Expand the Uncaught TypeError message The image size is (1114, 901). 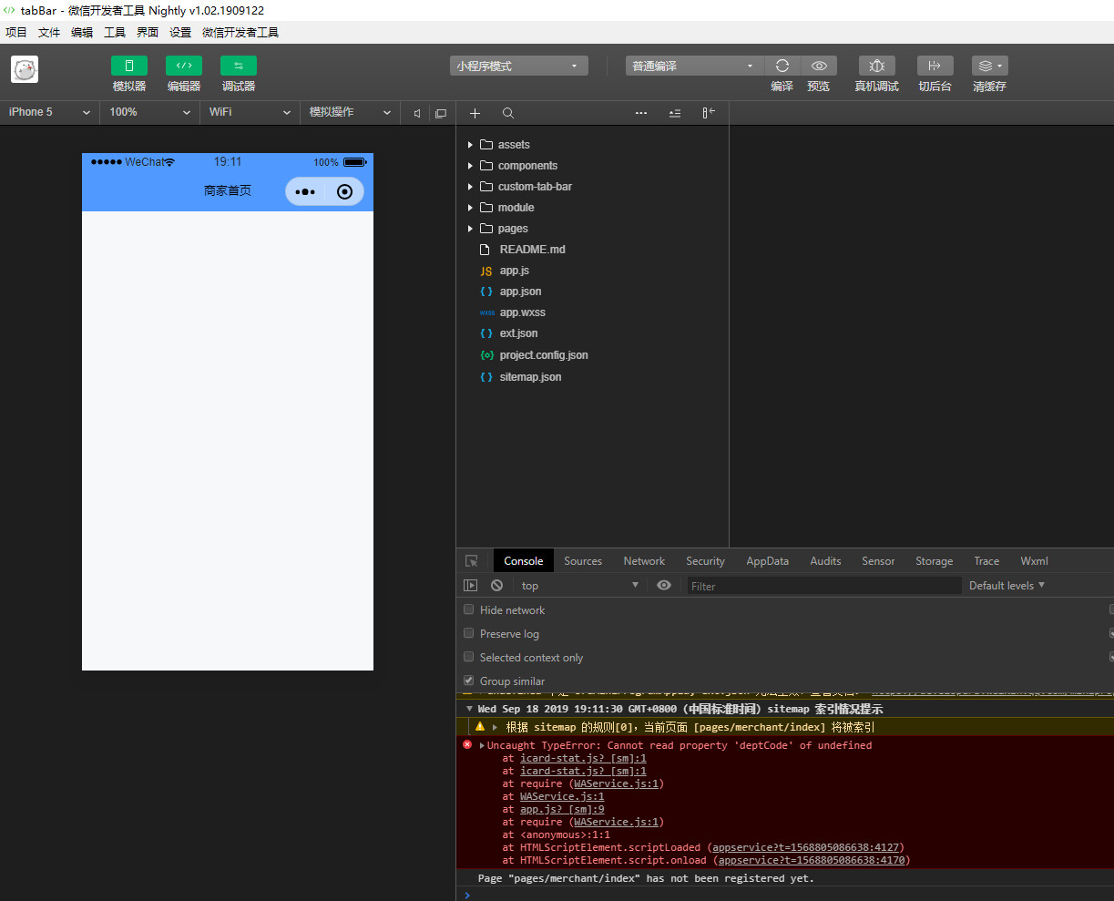[482, 746]
